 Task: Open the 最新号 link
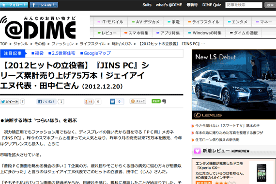point(192,5)
